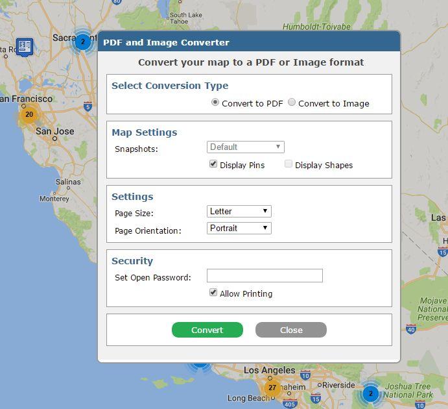Open the Los Angeles cluster marker with 27
Viewport: 448px width, 409px height.
pos(272,388)
